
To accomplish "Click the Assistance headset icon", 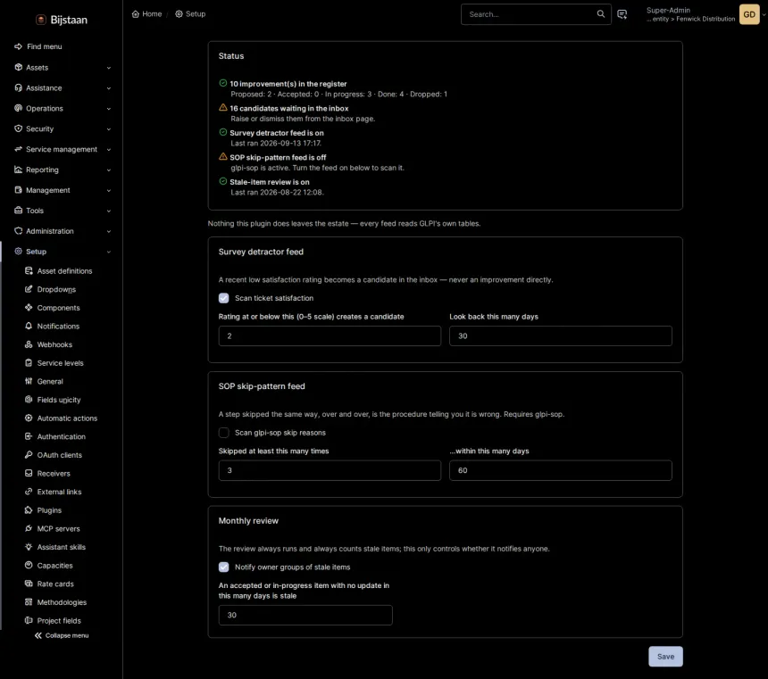I will point(18,87).
